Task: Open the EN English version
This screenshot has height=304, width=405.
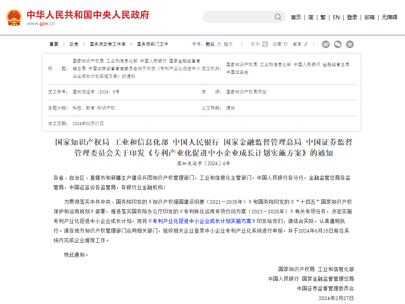Action: (336, 17)
